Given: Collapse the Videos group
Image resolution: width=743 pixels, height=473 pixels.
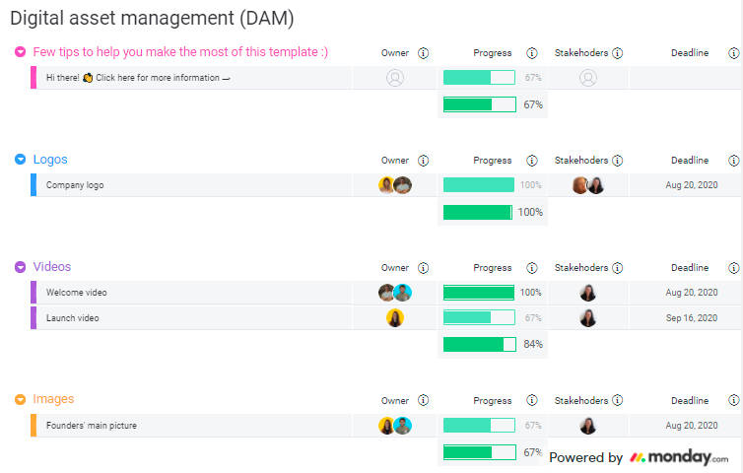Looking at the screenshot, I should tap(21, 267).
